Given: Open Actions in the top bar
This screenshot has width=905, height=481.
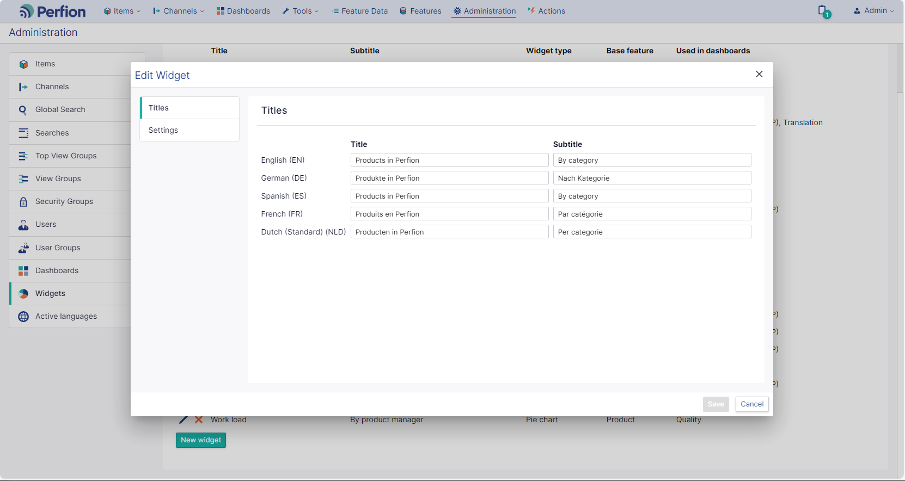Looking at the screenshot, I should tap(546, 11).
